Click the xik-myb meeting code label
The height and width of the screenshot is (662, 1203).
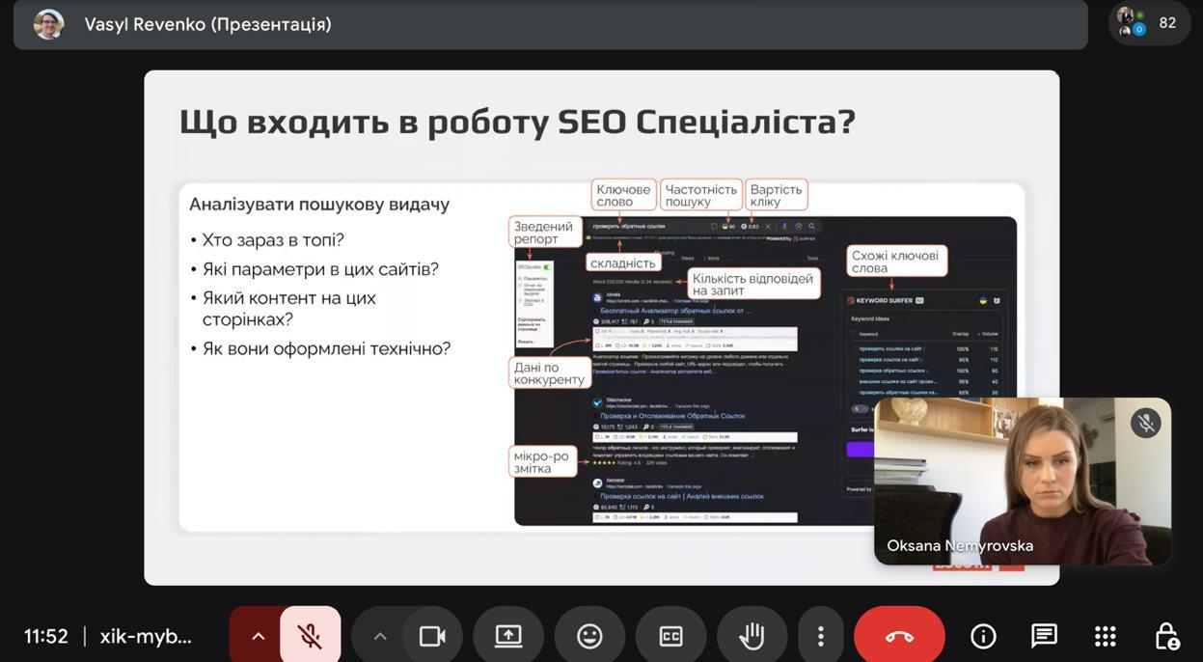pyautogui.click(x=146, y=636)
